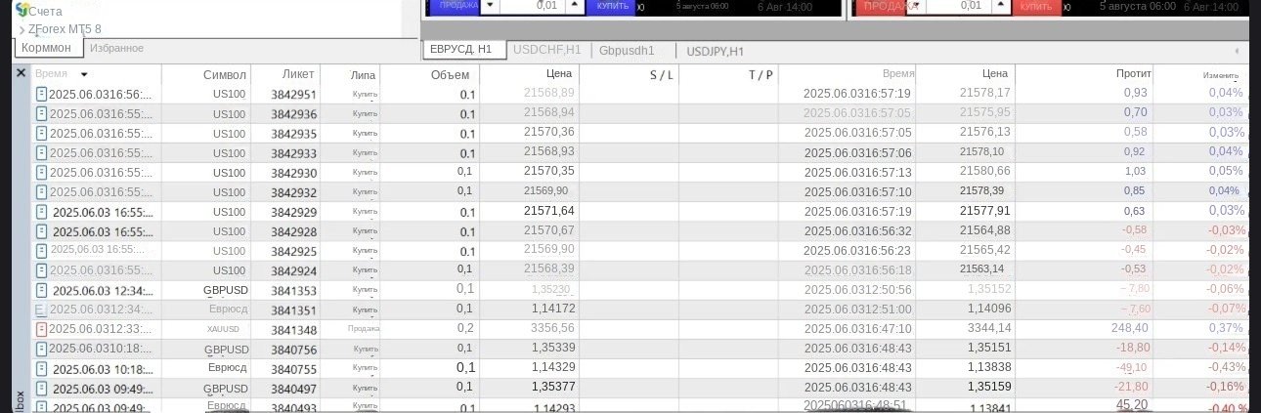
Task: Click profit value 1,03
Action: coord(1134,171)
